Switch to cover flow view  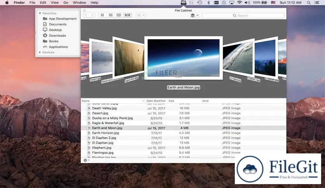pyautogui.click(x=128, y=15)
